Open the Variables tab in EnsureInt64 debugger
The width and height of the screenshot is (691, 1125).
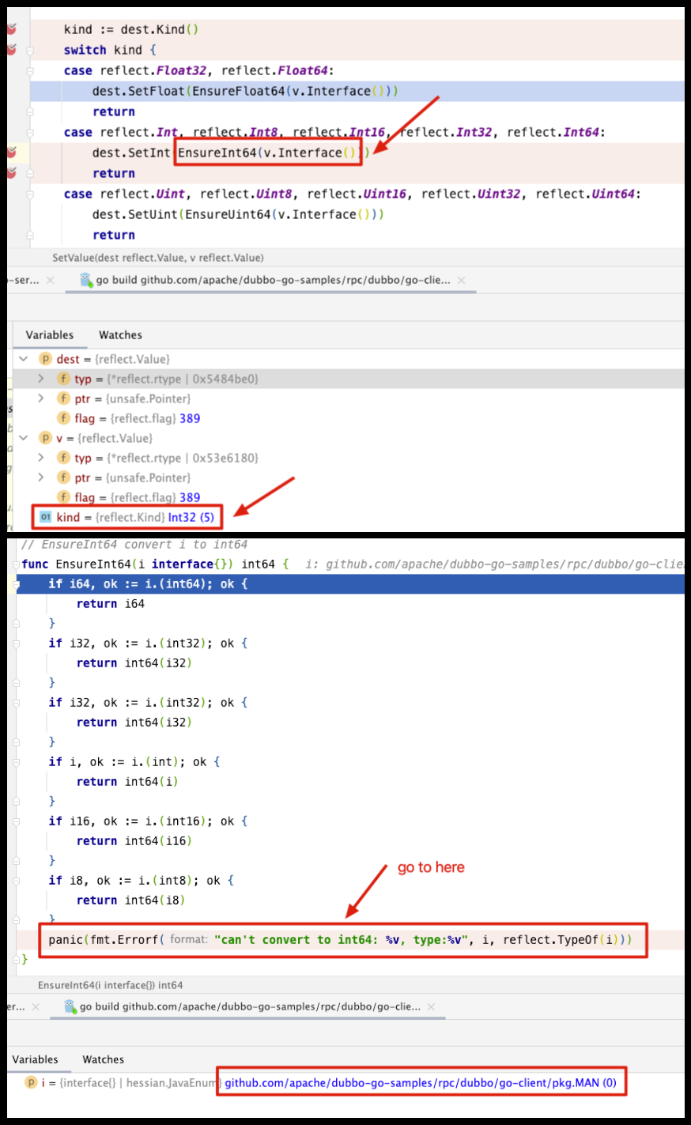click(x=36, y=1059)
